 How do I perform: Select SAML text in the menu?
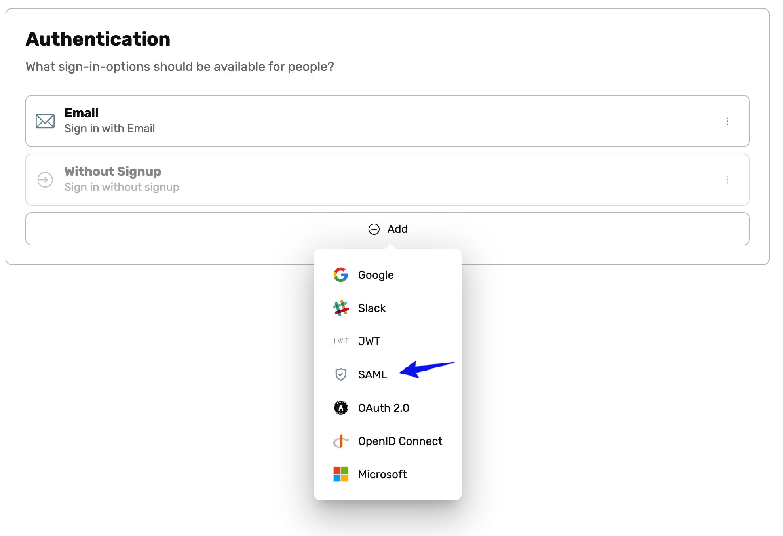point(372,374)
